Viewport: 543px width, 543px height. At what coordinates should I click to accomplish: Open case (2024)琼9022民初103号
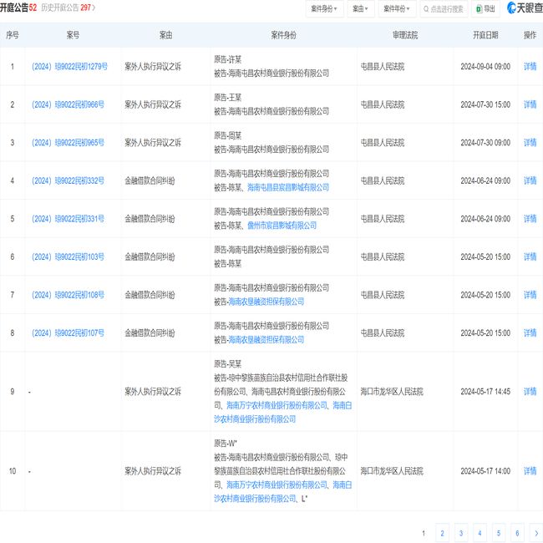point(68,257)
